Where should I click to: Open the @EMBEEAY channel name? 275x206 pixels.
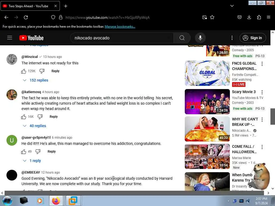31,172
